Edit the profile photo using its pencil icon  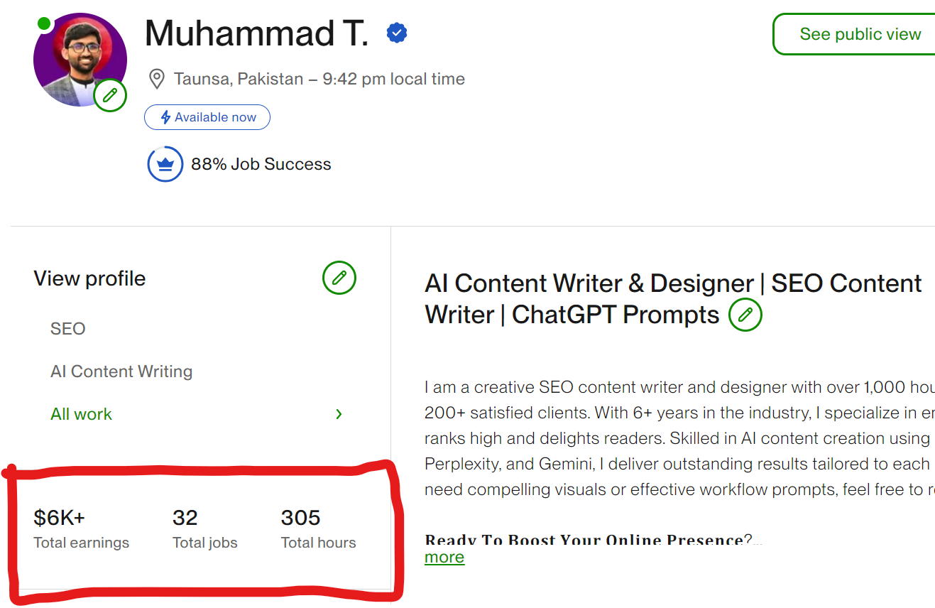pyautogui.click(x=110, y=95)
